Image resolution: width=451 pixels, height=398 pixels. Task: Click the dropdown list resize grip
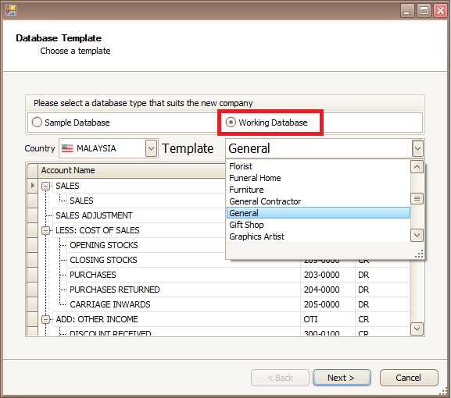tap(420, 254)
